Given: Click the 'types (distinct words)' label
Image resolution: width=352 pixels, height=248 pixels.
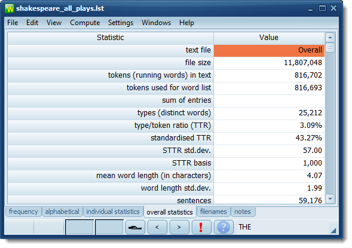Looking at the screenshot, I should pyautogui.click(x=174, y=113).
